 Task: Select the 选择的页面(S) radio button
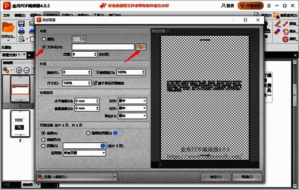click(x=88, y=133)
